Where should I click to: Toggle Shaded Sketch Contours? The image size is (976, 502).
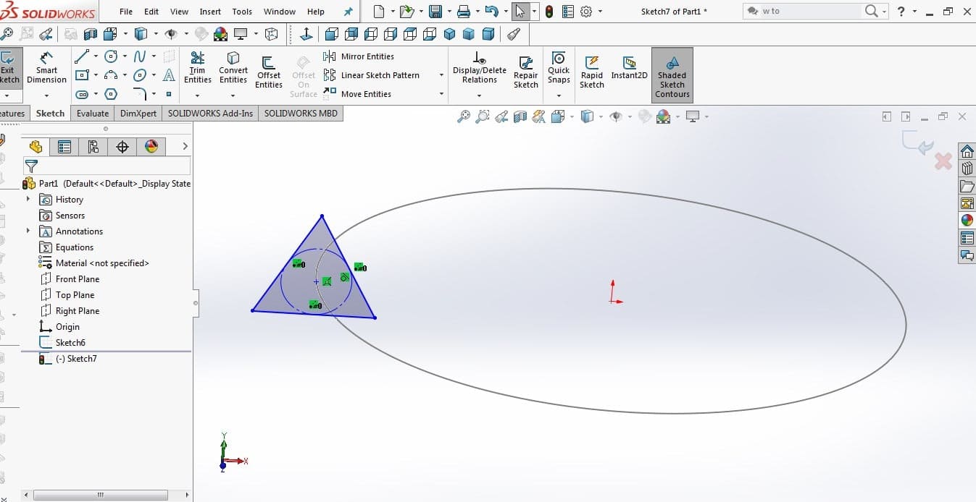672,75
